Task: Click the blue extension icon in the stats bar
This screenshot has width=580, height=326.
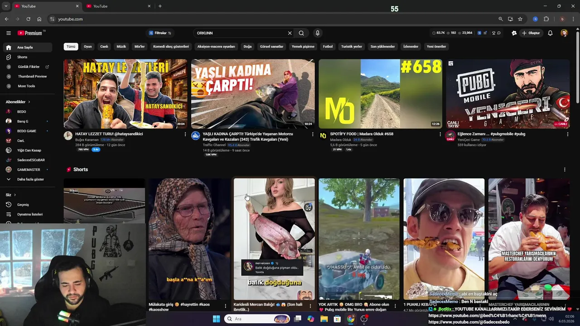Action: tap(479, 33)
